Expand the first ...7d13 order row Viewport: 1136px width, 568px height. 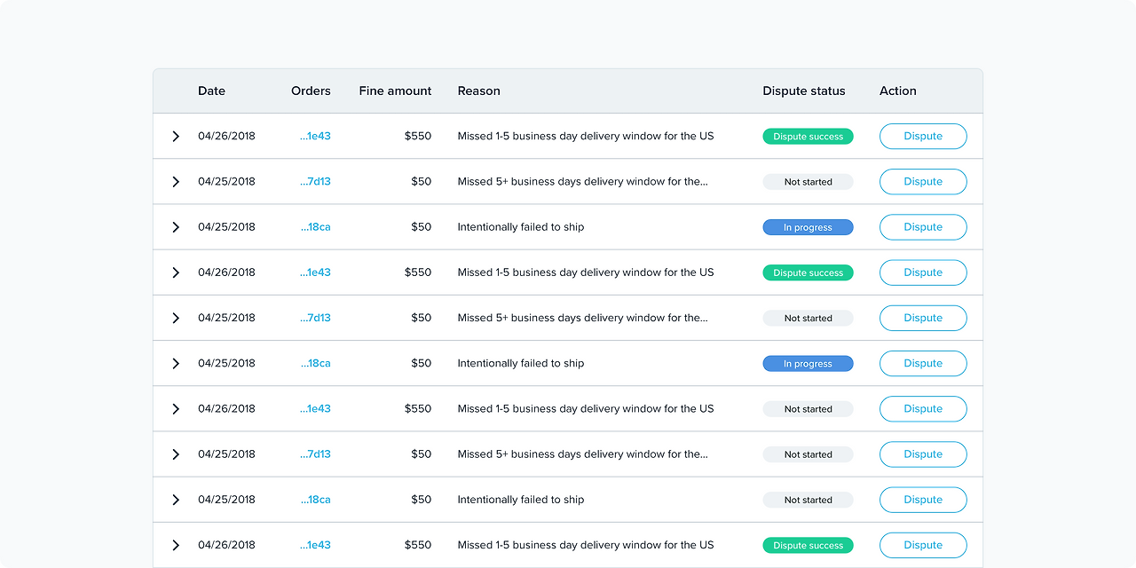point(176,182)
